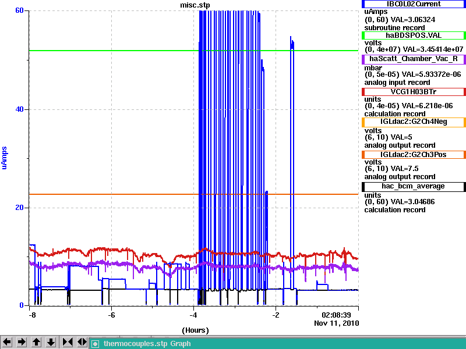Click the 'mbar' units text

pos(373,68)
